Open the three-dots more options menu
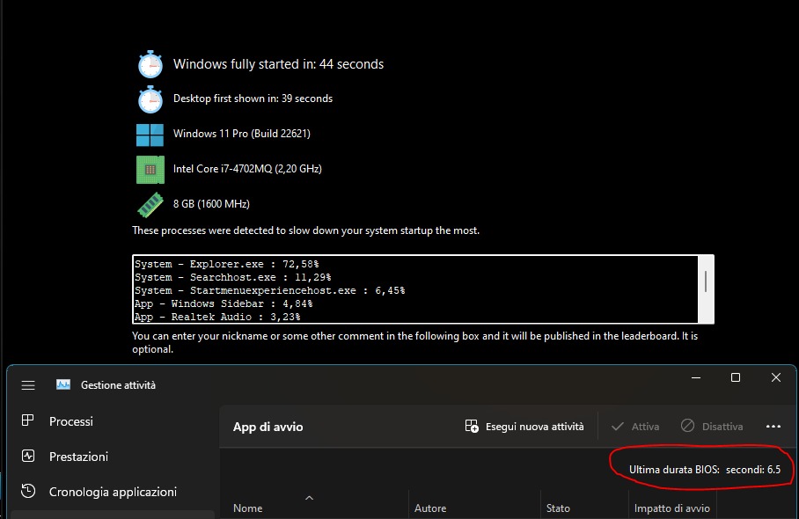The width and height of the screenshot is (799, 519). [x=773, y=427]
